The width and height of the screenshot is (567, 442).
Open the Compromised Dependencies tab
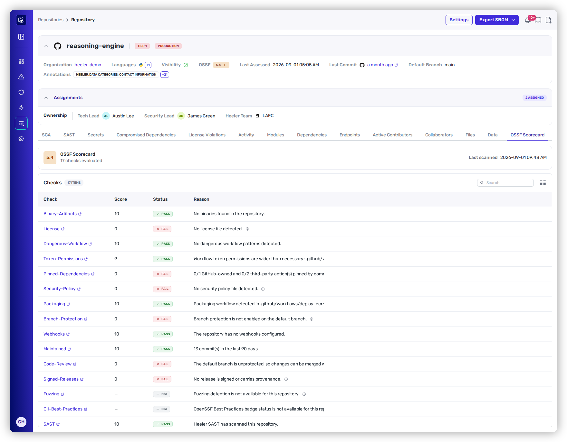(146, 135)
